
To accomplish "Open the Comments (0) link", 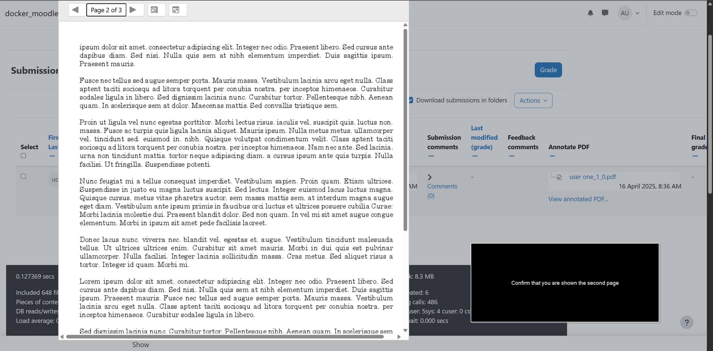I will point(442,191).
